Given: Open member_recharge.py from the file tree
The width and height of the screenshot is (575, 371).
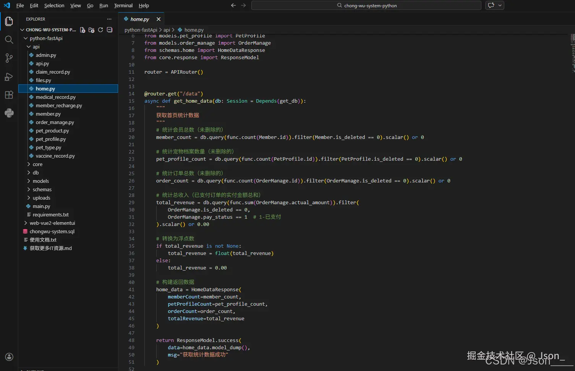Looking at the screenshot, I should (59, 106).
